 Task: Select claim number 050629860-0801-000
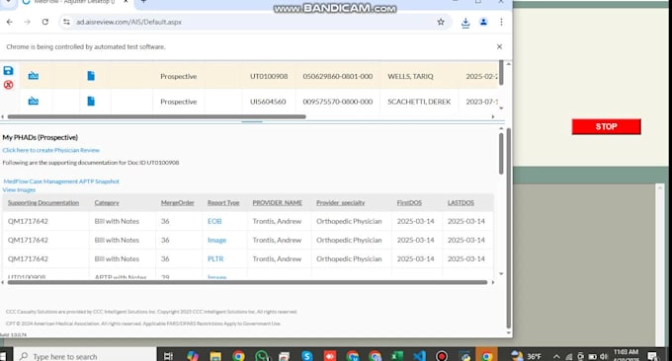(x=338, y=76)
